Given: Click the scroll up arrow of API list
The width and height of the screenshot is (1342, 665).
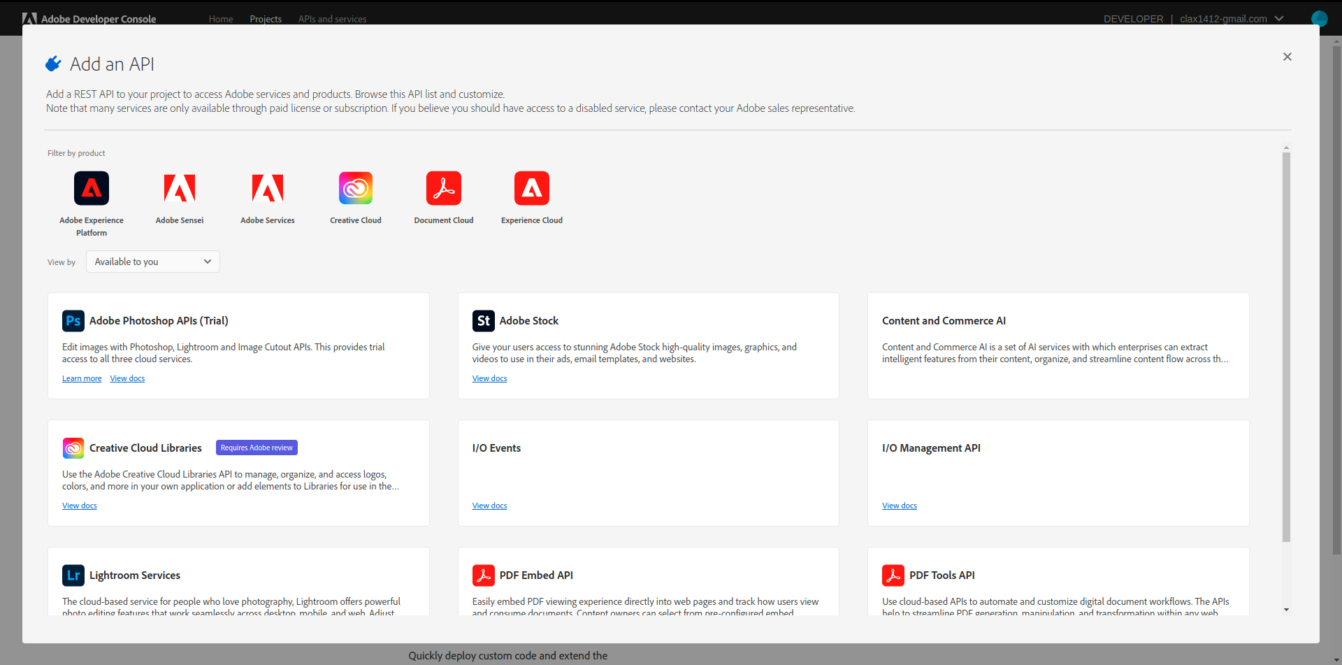Looking at the screenshot, I should pyautogui.click(x=1286, y=148).
